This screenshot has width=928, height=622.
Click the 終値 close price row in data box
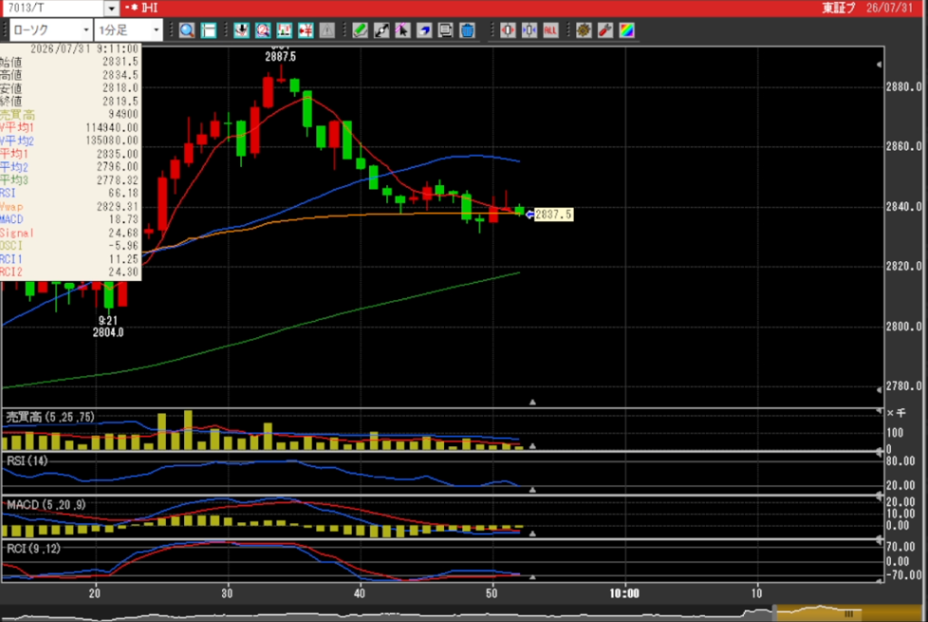69,102
